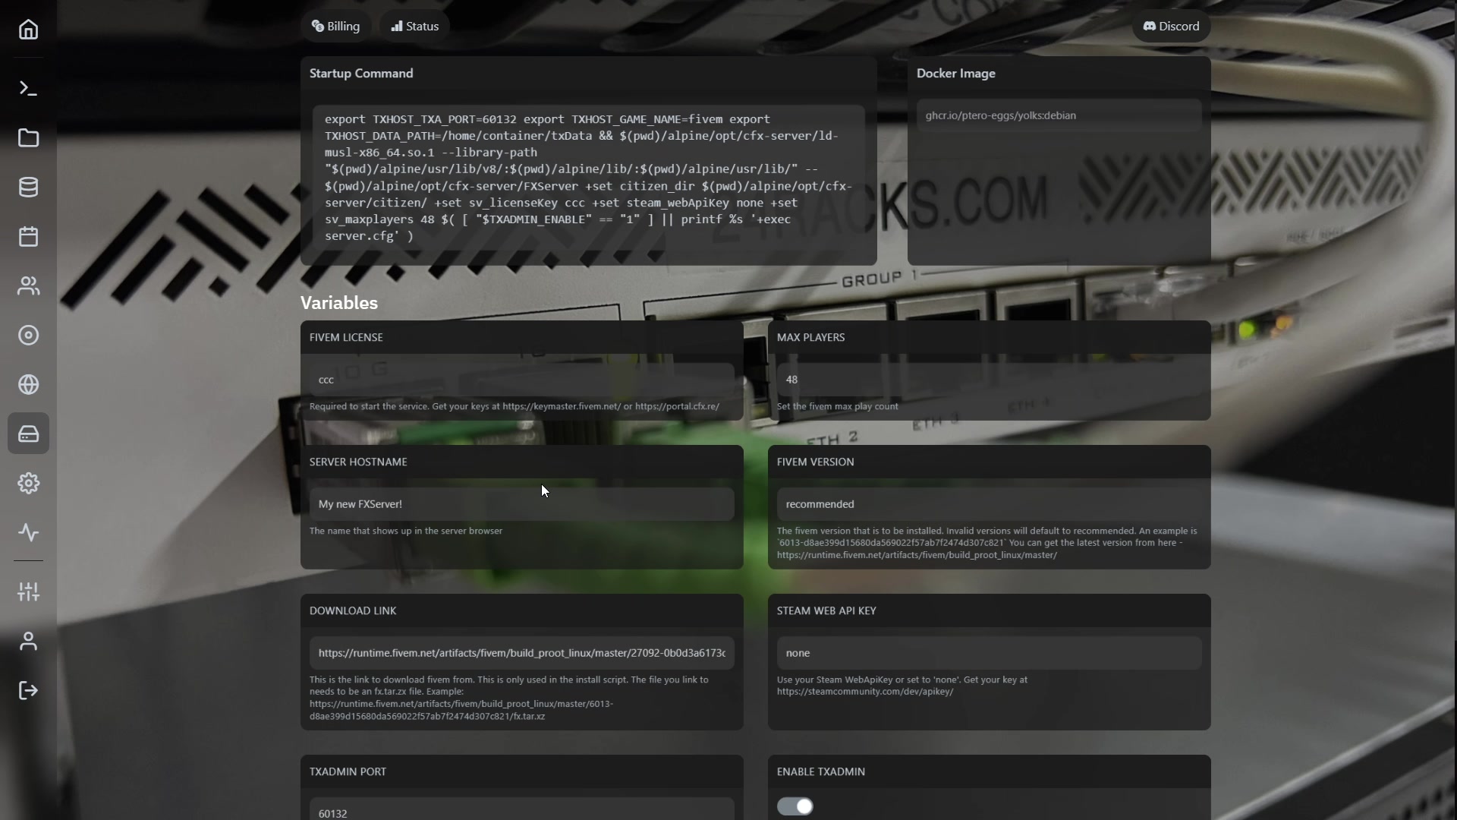
Task: Open the Billing page
Action: (x=335, y=26)
